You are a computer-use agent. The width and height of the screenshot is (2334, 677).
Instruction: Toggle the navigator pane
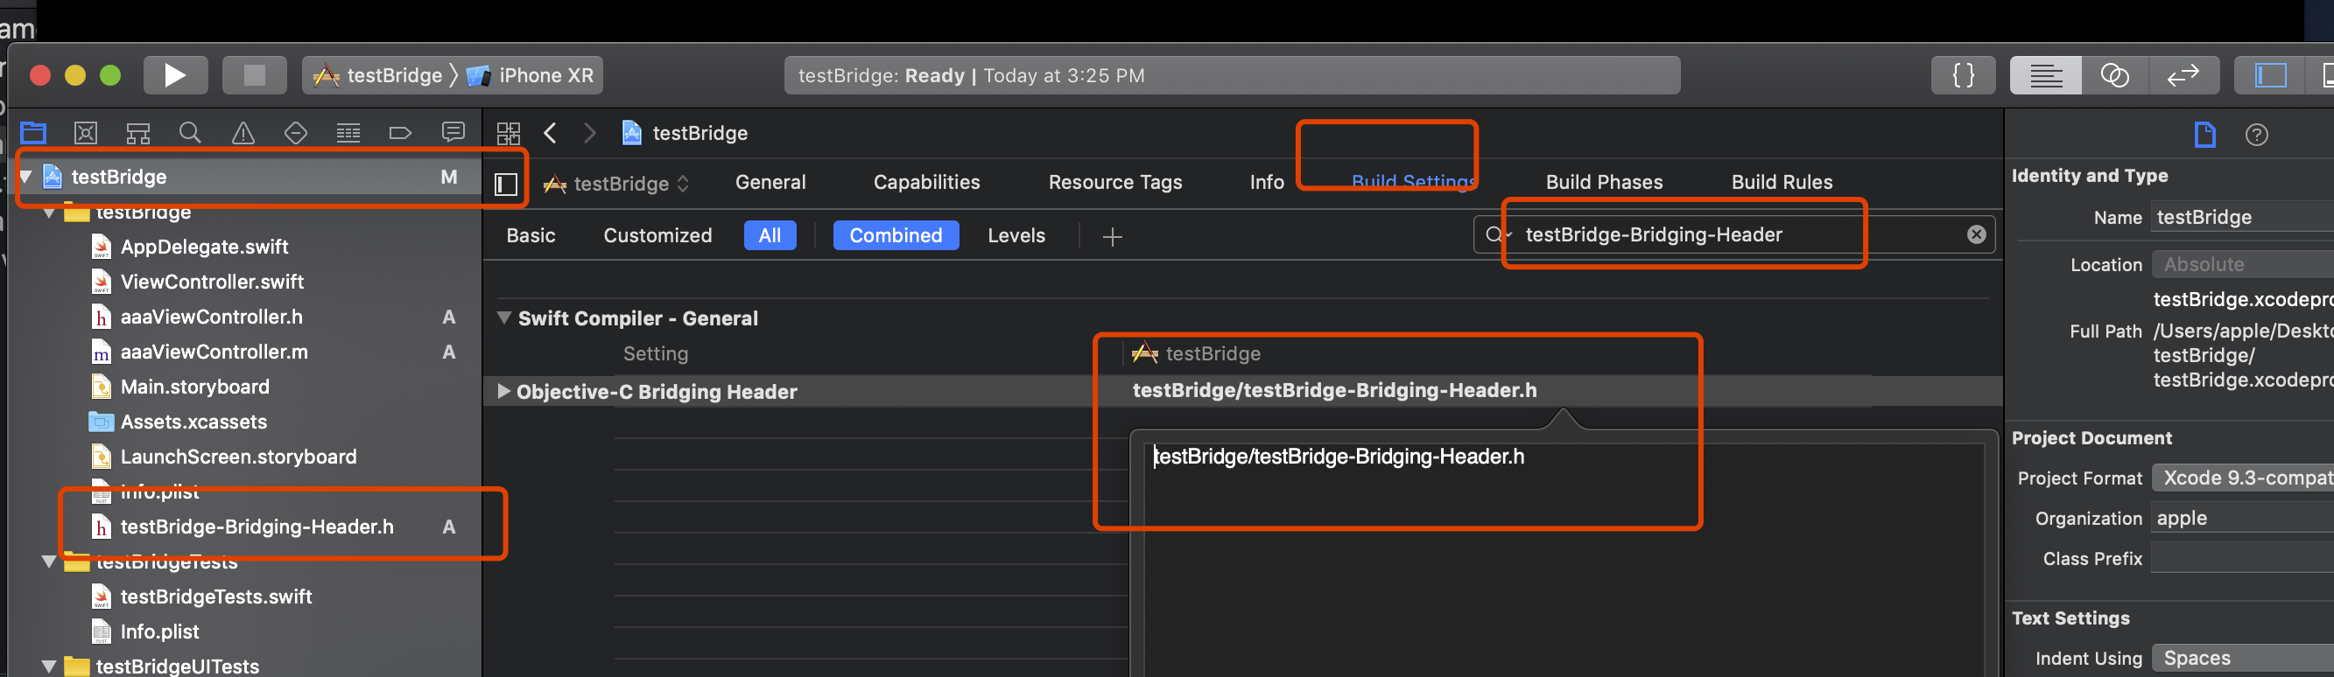[x=2271, y=75]
